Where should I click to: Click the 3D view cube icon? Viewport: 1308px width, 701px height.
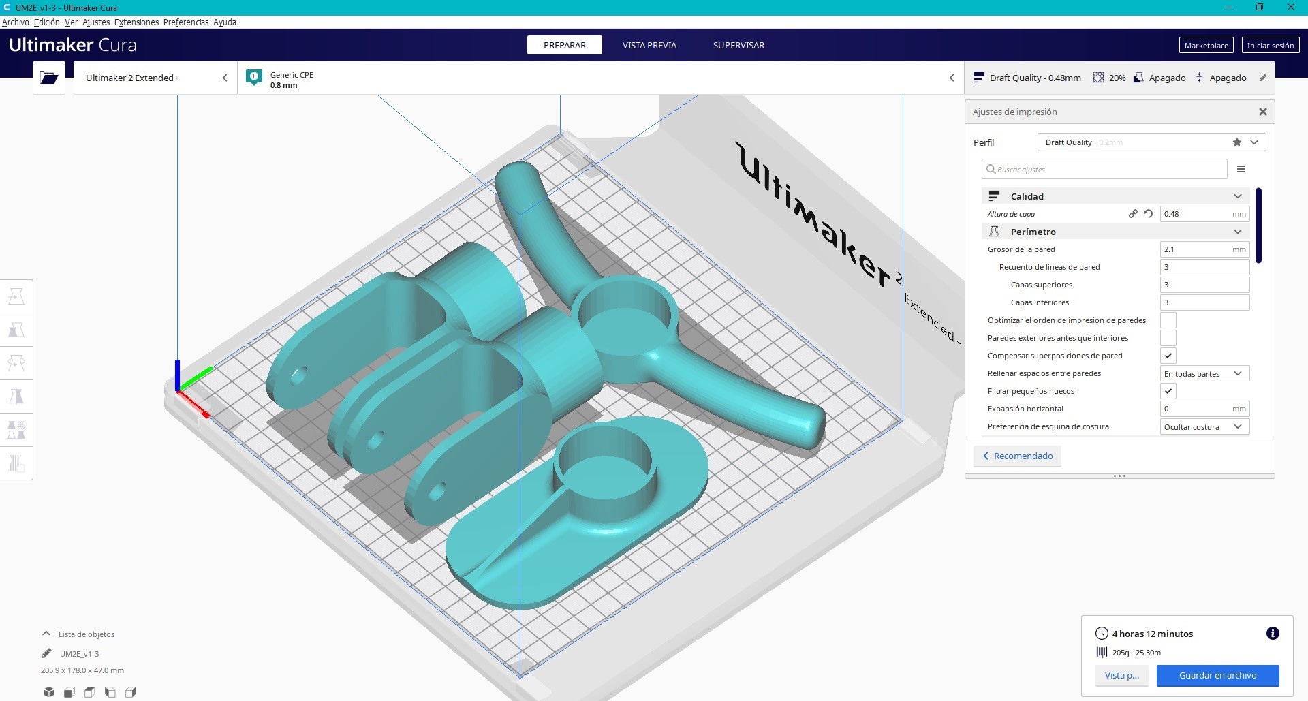coord(49,692)
